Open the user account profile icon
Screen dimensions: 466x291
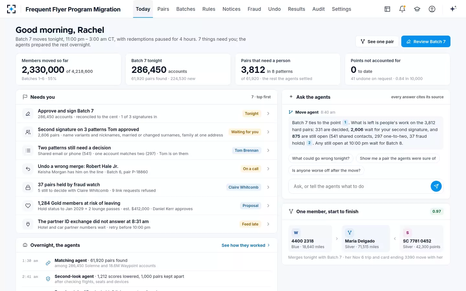[432, 9]
